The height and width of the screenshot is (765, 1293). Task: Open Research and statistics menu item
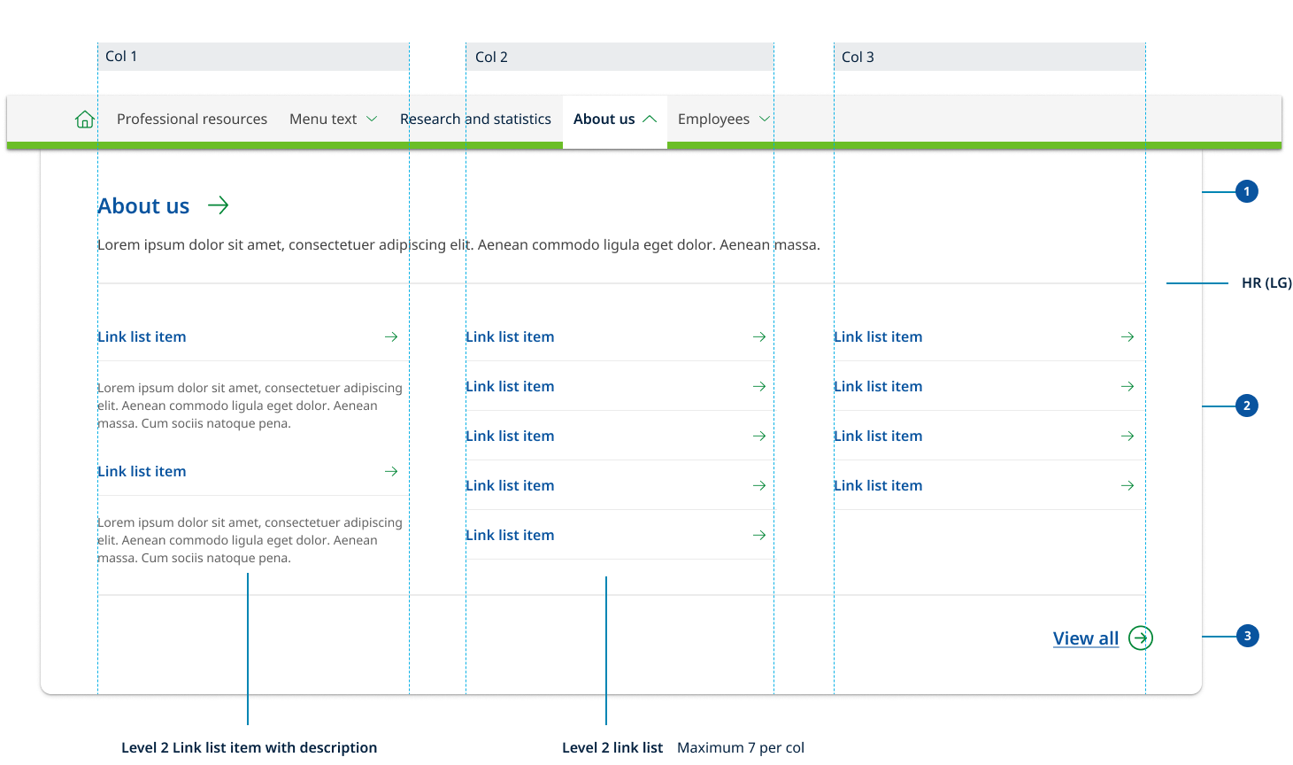pyautogui.click(x=475, y=120)
